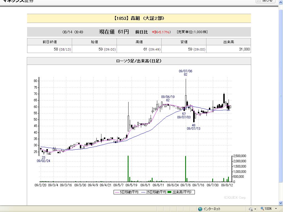Open the security icon dropdown arrow

pyautogui.click(x=255, y=209)
